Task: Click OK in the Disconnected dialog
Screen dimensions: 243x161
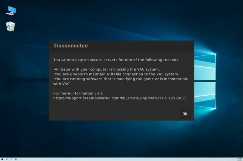Action: pyautogui.click(x=185, y=114)
